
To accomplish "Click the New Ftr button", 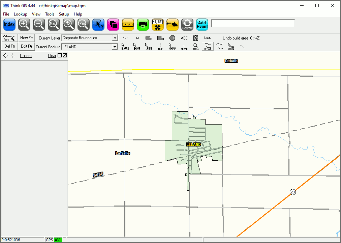I will [x=26, y=38].
